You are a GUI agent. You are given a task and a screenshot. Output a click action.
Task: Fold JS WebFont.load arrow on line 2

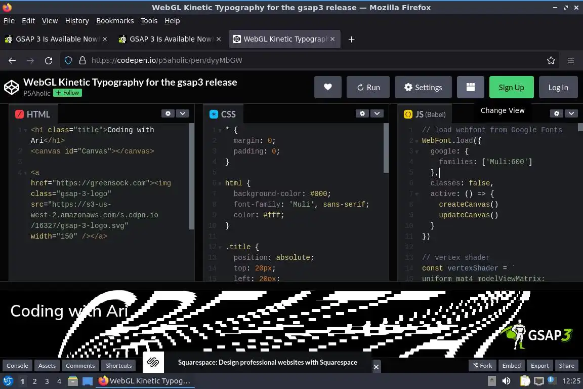click(x=417, y=141)
